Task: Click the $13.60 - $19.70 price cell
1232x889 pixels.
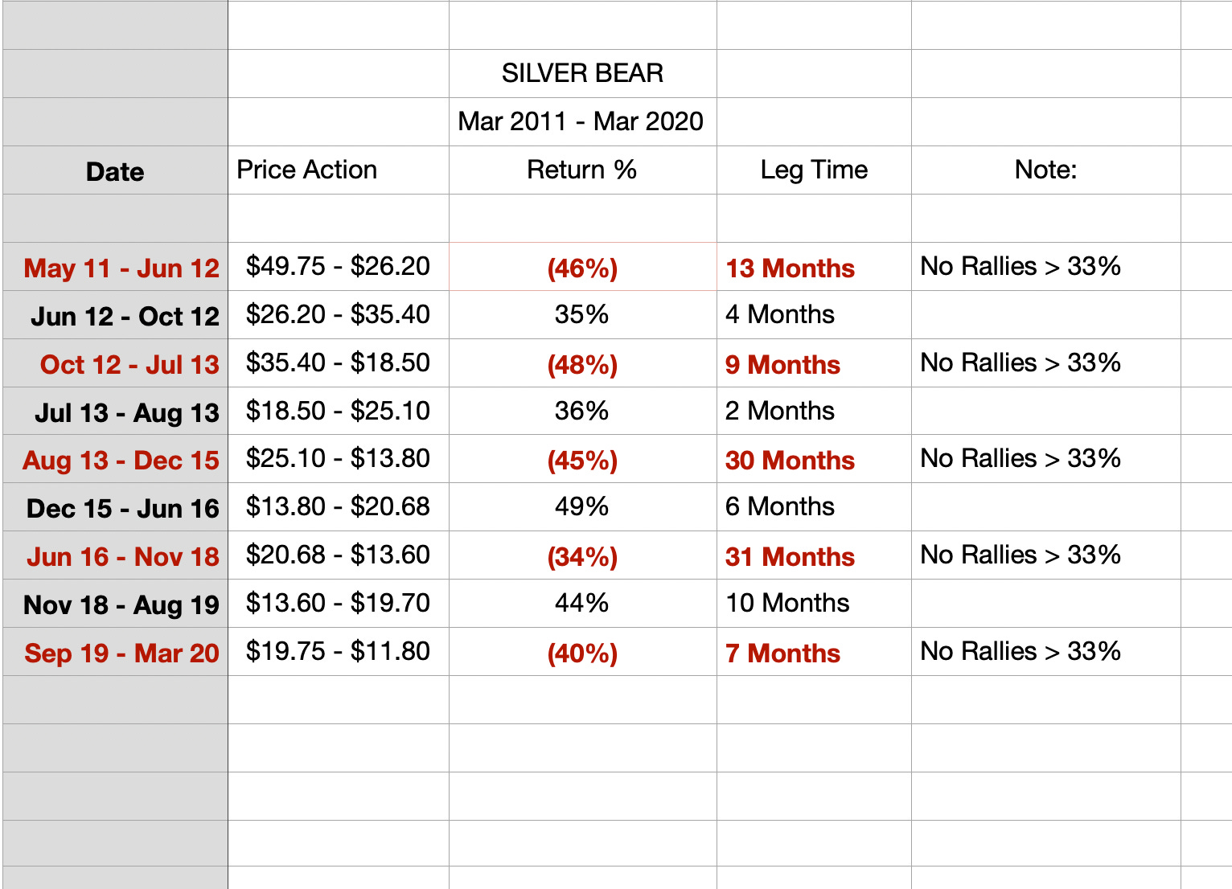Action: [339, 604]
